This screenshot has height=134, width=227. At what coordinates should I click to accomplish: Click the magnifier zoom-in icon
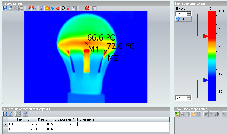[x=224, y=114]
